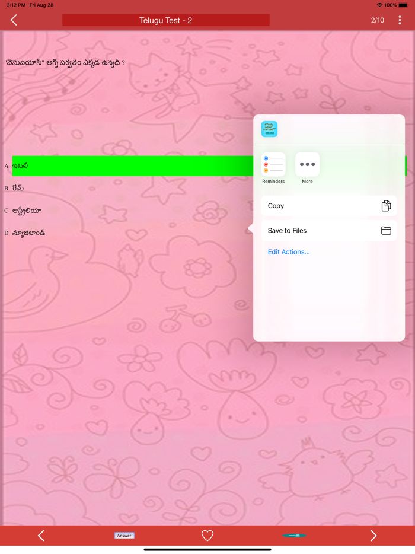415x554 pixels.
Task: Open the three-dot overflow menu
Action: [x=400, y=20]
